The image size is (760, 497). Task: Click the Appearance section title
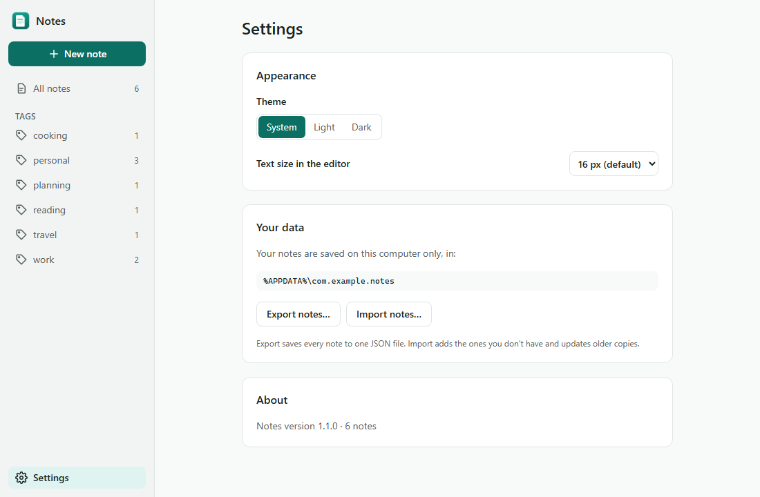[x=286, y=76]
